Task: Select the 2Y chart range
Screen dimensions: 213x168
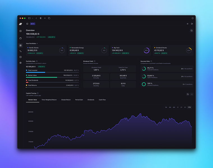Action: click(x=181, y=107)
